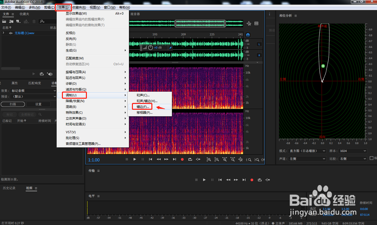This screenshot has height=225, width=377.
Task: Expand the 振幅与压限(A) submenu
Action: click(93, 72)
